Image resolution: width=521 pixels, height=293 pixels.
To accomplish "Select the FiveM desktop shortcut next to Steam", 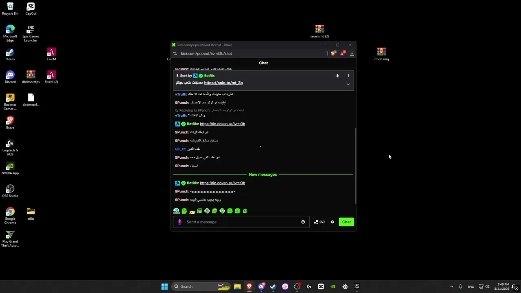I will [x=51, y=55].
